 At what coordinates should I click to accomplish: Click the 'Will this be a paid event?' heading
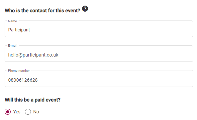[x=33, y=100]
